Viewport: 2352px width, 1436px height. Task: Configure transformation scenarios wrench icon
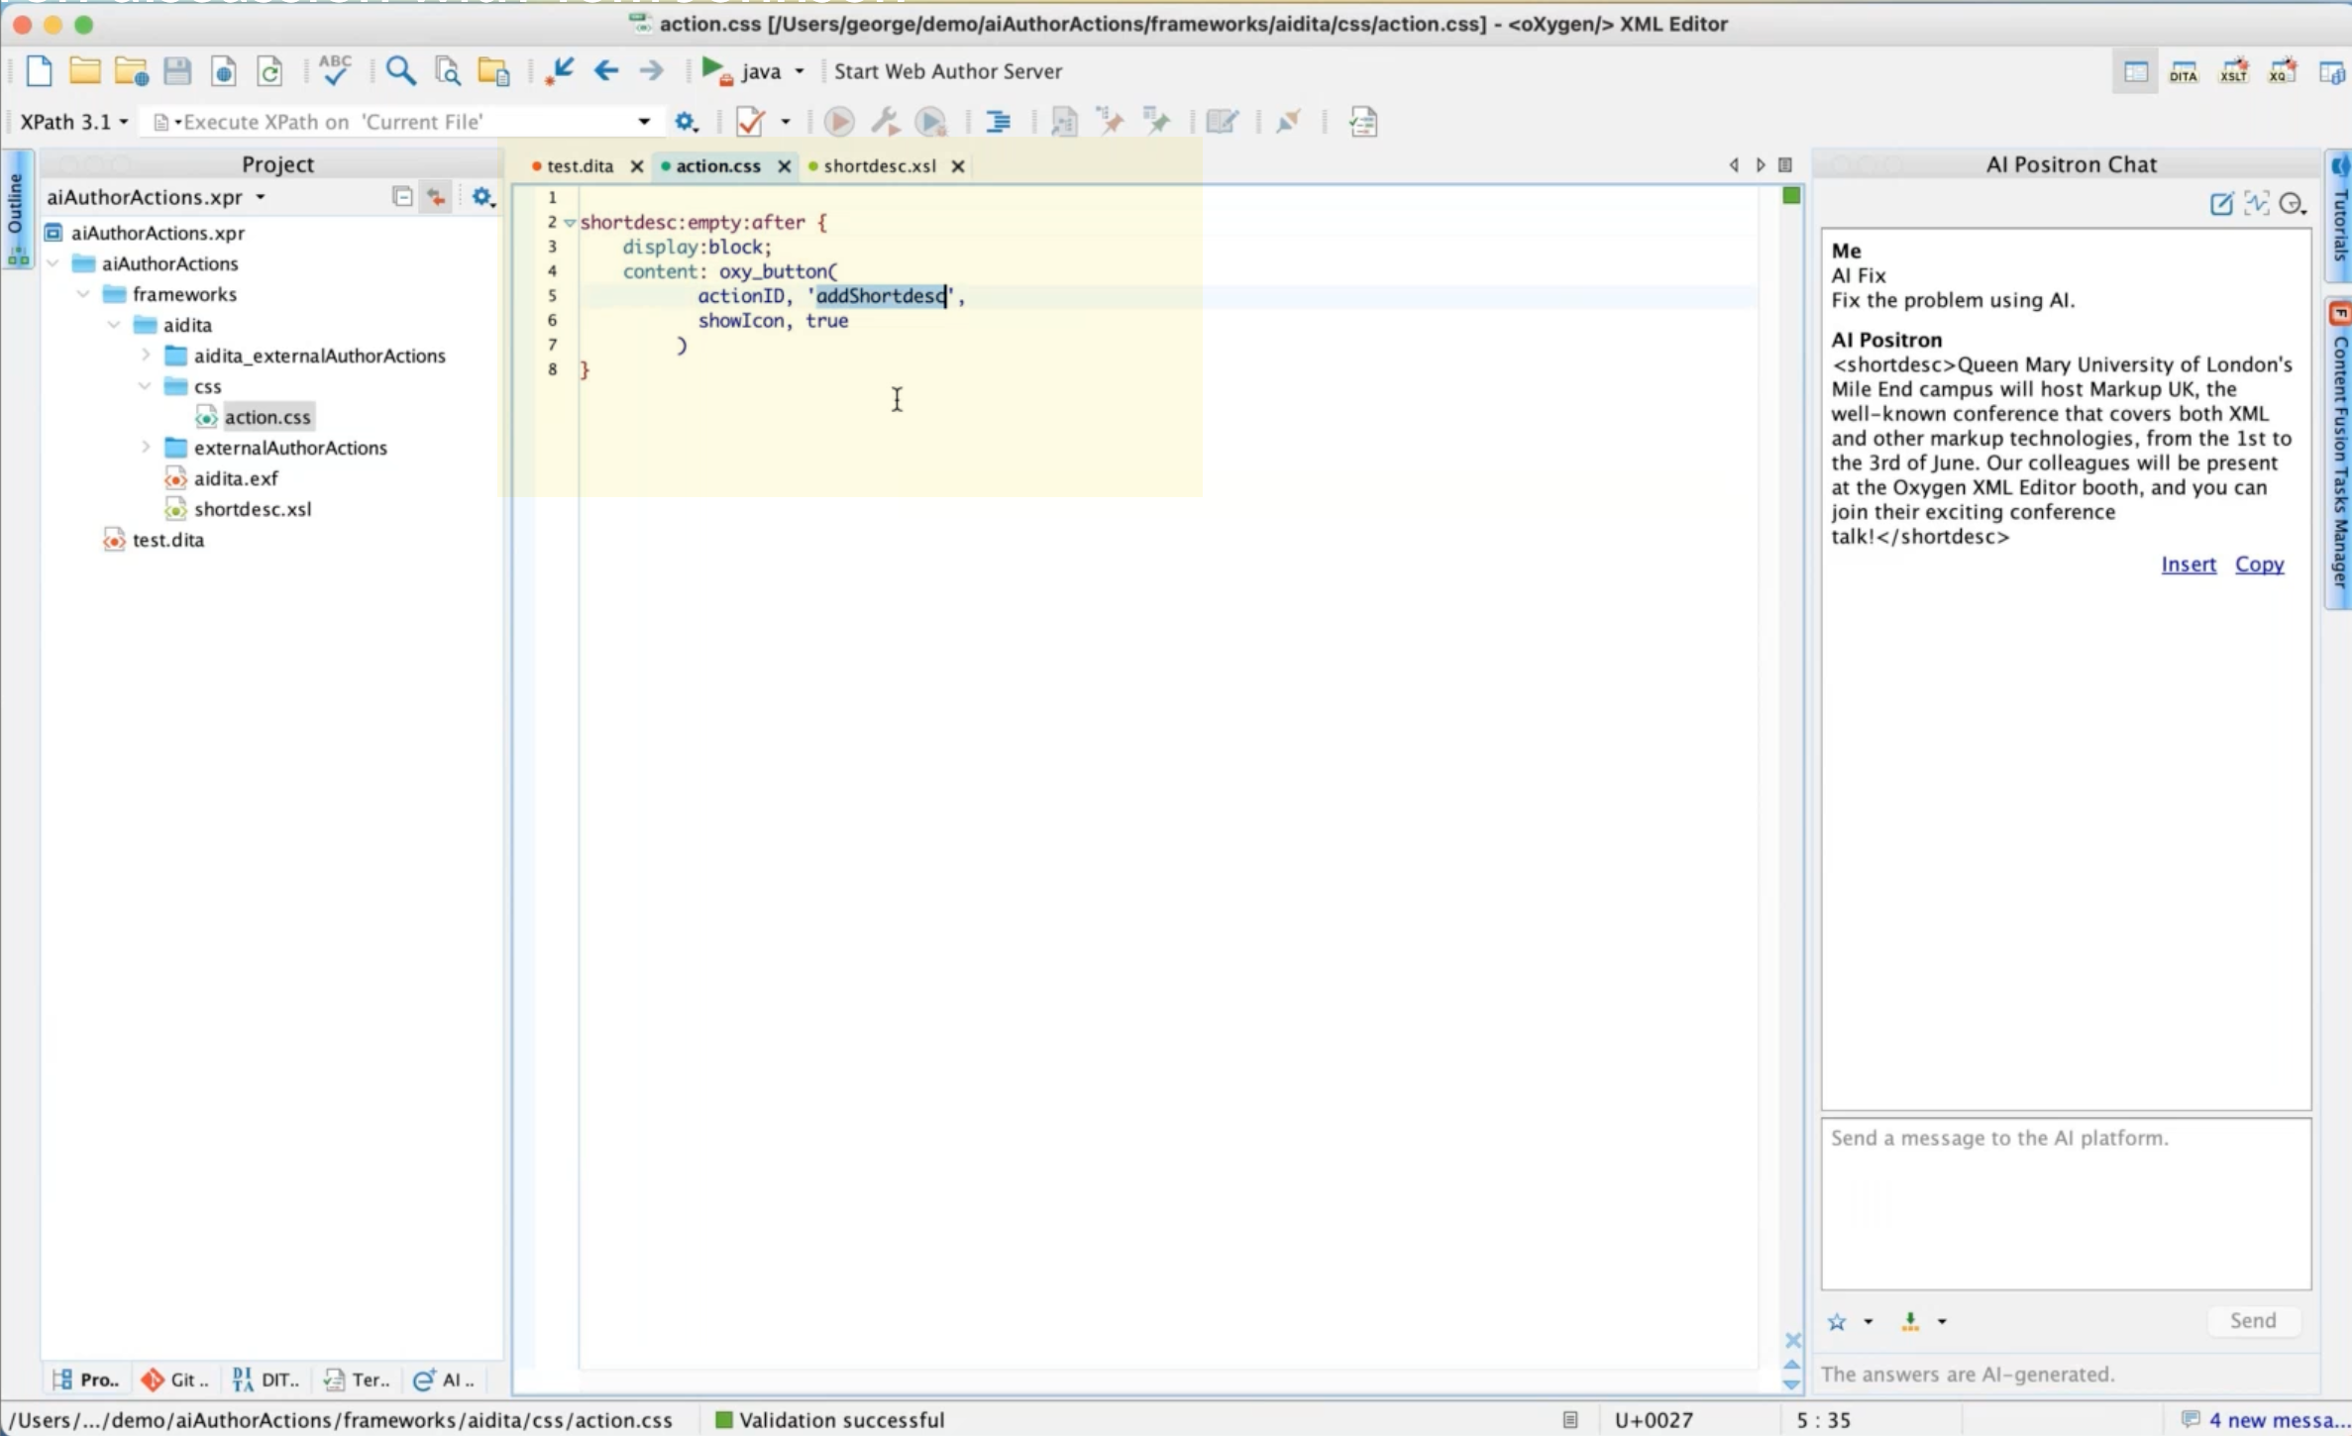pos(885,122)
